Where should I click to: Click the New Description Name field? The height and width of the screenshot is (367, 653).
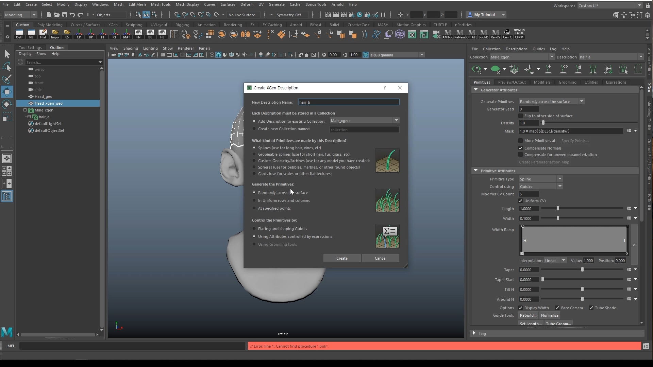click(x=348, y=102)
